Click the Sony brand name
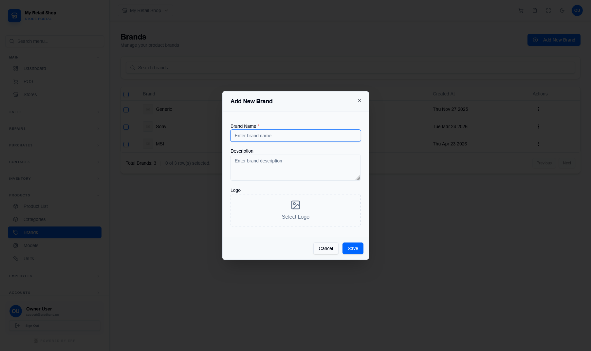This screenshot has height=351, width=591. click(161, 126)
